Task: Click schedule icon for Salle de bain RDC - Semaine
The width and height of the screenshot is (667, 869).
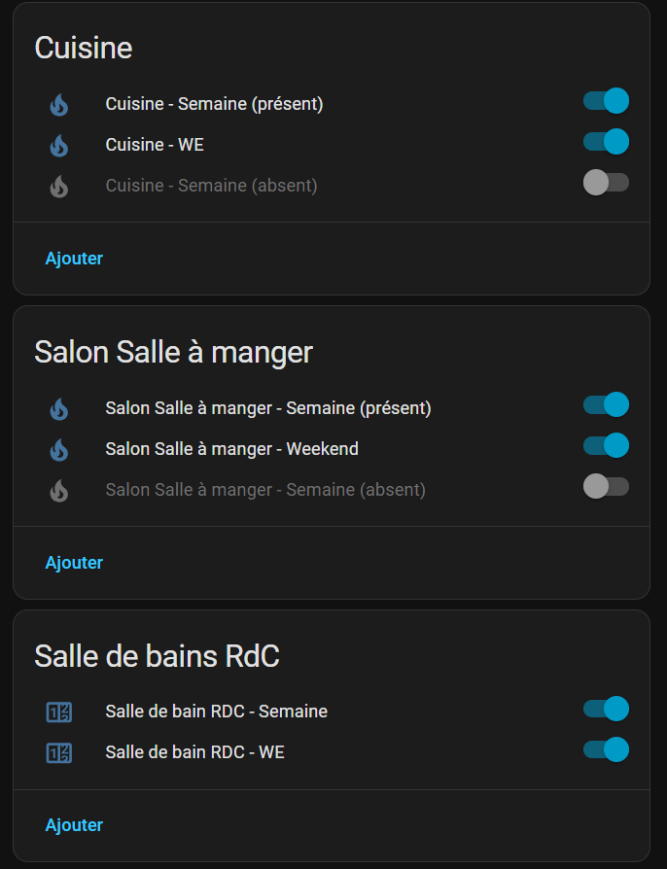Action: (x=59, y=712)
